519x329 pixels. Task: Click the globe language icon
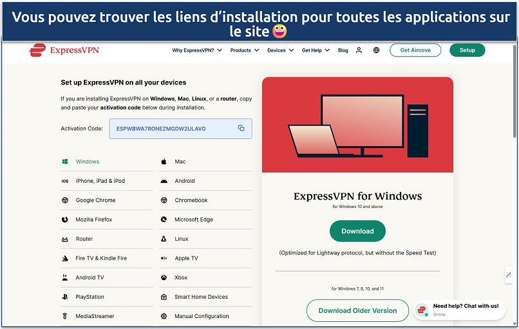(376, 50)
